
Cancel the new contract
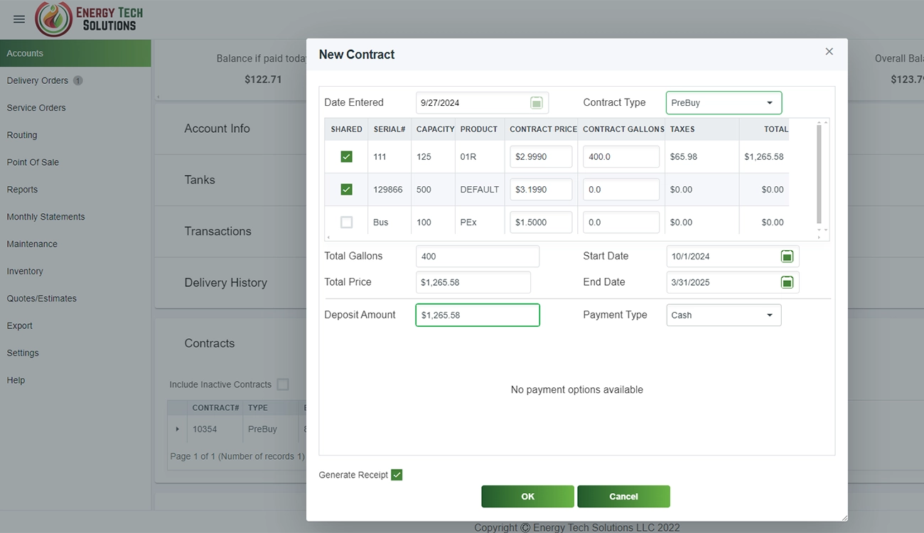click(x=623, y=497)
